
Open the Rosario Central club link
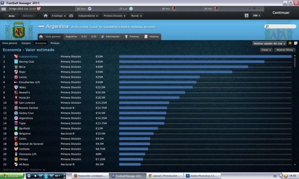click(28, 108)
